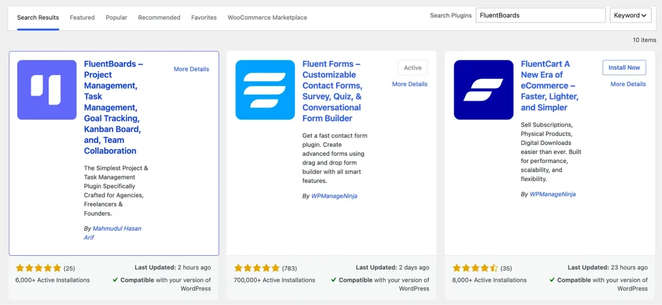Open the Featured plugins tab
The width and height of the screenshot is (662, 305).
[x=82, y=17]
